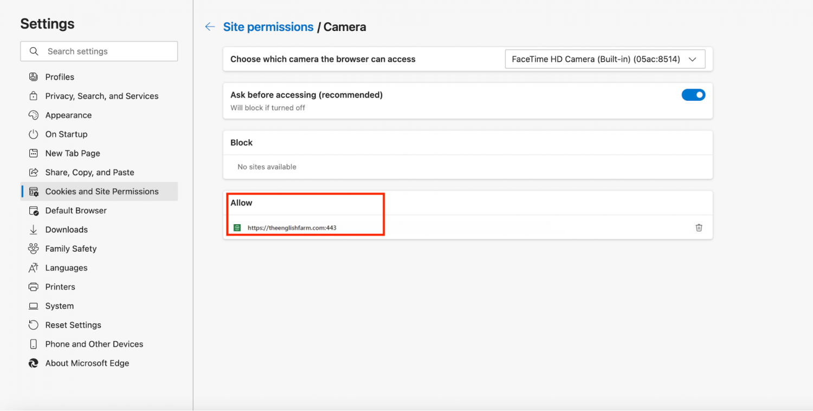Screen dimensions: 813x411
Task: Select About Microsoft Edge
Action: pos(87,363)
